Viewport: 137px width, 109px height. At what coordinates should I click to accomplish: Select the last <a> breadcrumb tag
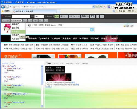[x=46, y=20]
